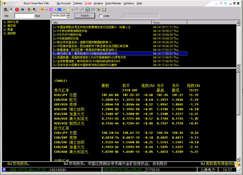
Task: Select the "DJ IPE天然气期货价格" news row
Action: tap(119, 35)
